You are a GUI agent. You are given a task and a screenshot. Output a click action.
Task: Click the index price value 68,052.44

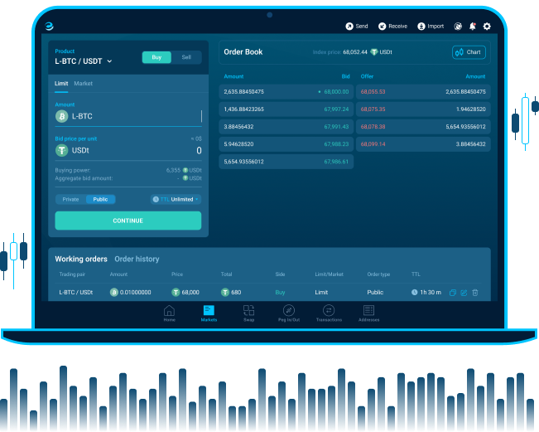(355, 52)
